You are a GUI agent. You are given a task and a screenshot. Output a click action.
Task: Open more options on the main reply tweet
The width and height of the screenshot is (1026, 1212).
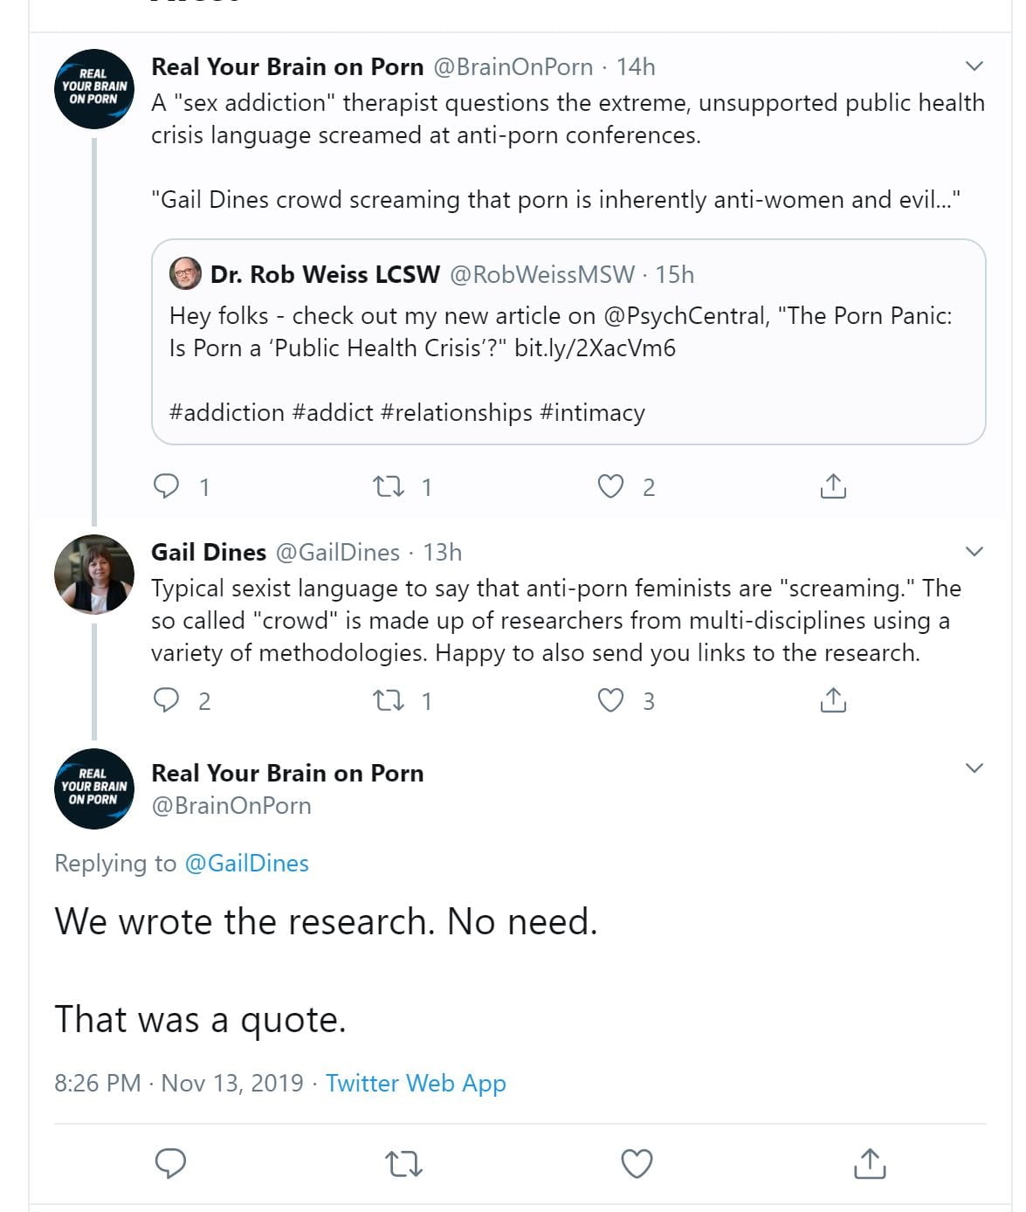(x=974, y=768)
